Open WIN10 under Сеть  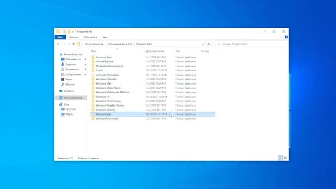69,114
